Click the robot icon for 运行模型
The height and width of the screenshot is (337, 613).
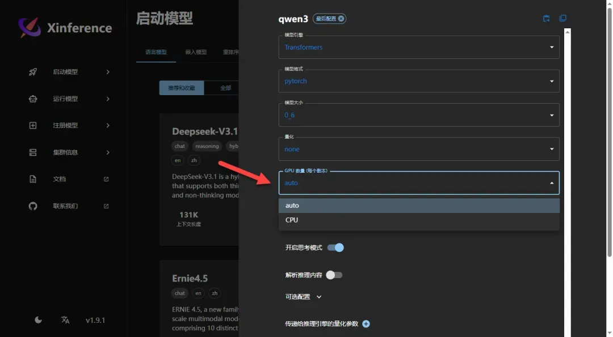click(x=33, y=99)
